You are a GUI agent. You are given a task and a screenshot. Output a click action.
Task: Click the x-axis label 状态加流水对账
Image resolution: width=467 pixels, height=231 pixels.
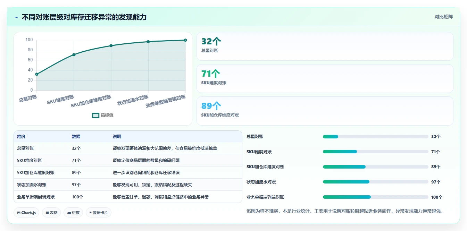tap(133, 100)
